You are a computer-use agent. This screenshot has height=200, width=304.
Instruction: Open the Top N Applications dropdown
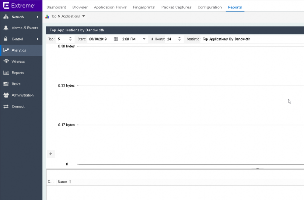coord(83,16)
